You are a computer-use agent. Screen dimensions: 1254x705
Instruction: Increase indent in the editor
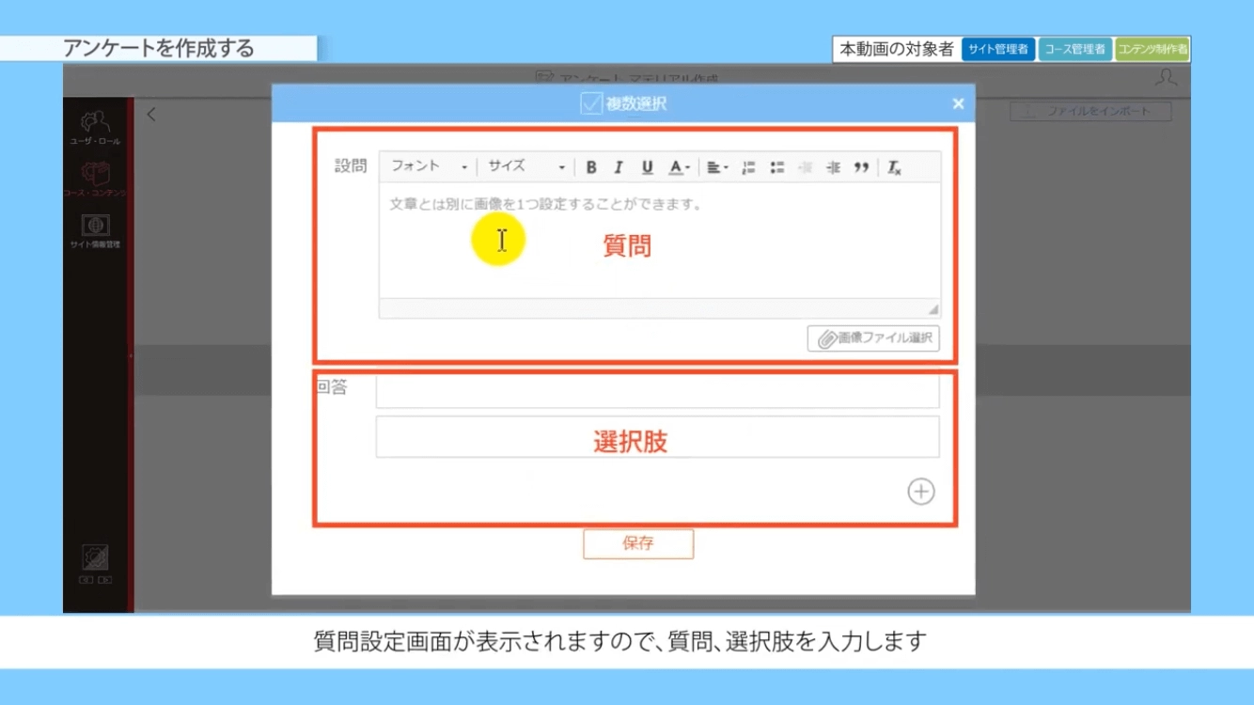click(833, 167)
